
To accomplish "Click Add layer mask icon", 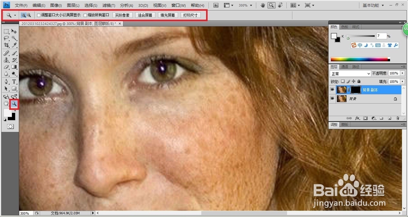I will [x=365, y=118].
